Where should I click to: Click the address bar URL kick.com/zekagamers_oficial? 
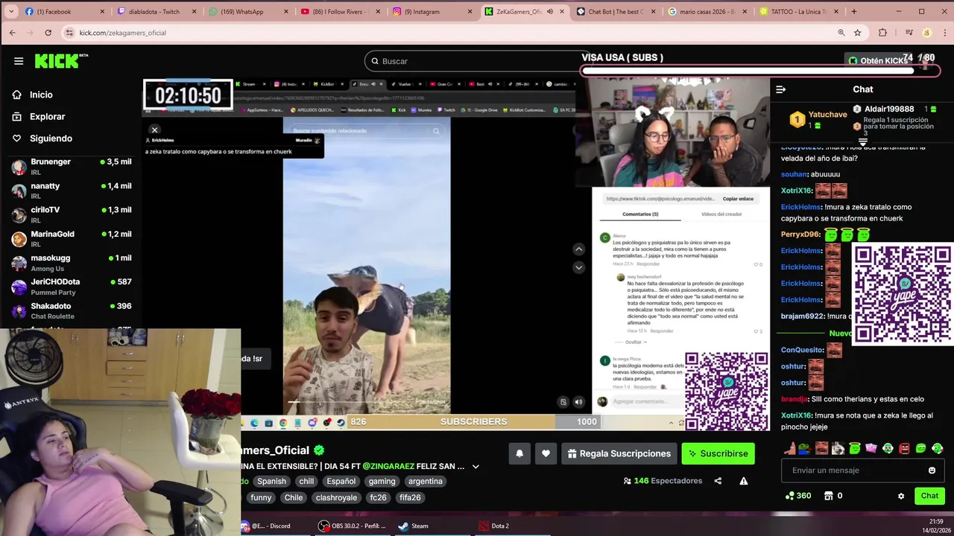coord(123,33)
